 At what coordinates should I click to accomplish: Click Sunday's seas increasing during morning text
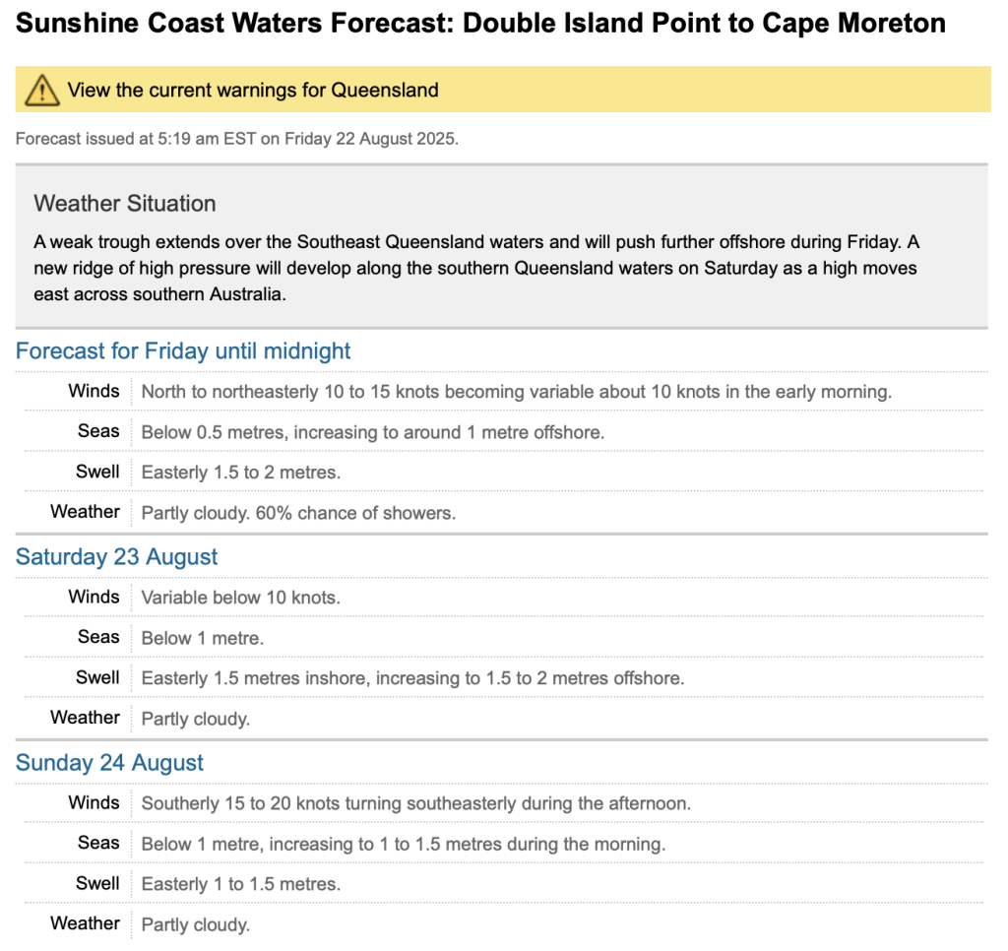[x=403, y=844]
